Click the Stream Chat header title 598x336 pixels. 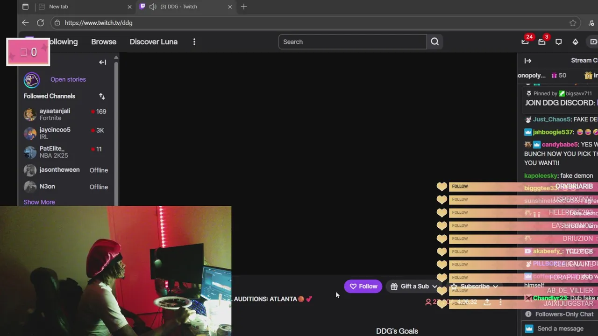(x=584, y=60)
